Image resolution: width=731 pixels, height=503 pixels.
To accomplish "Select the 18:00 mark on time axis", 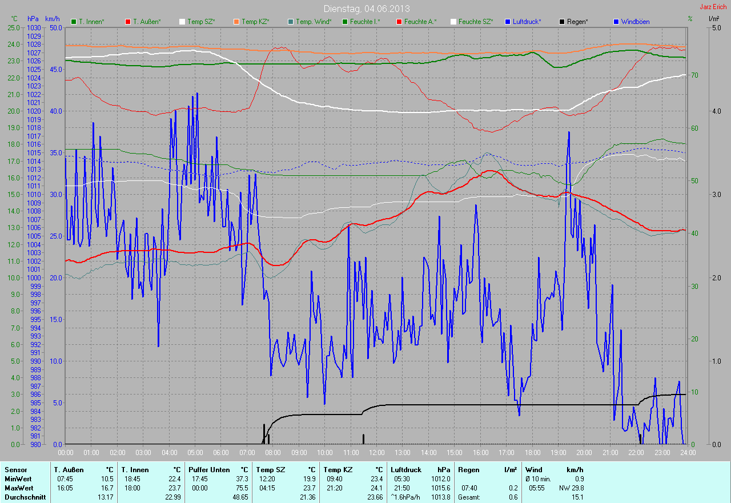I will click(x=532, y=453).
